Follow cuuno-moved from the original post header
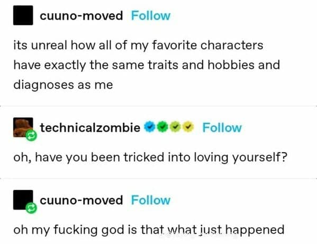This screenshot has height=244, width=317. (151, 16)
